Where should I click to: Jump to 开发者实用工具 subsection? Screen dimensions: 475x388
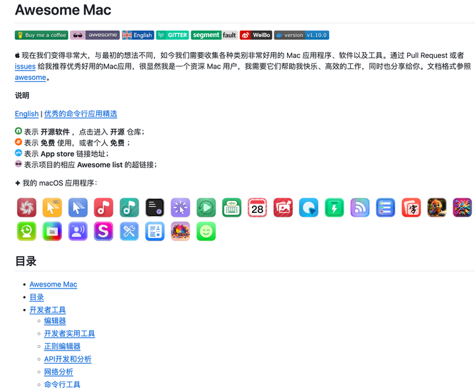pyautogui.click(x=69, y=333)
